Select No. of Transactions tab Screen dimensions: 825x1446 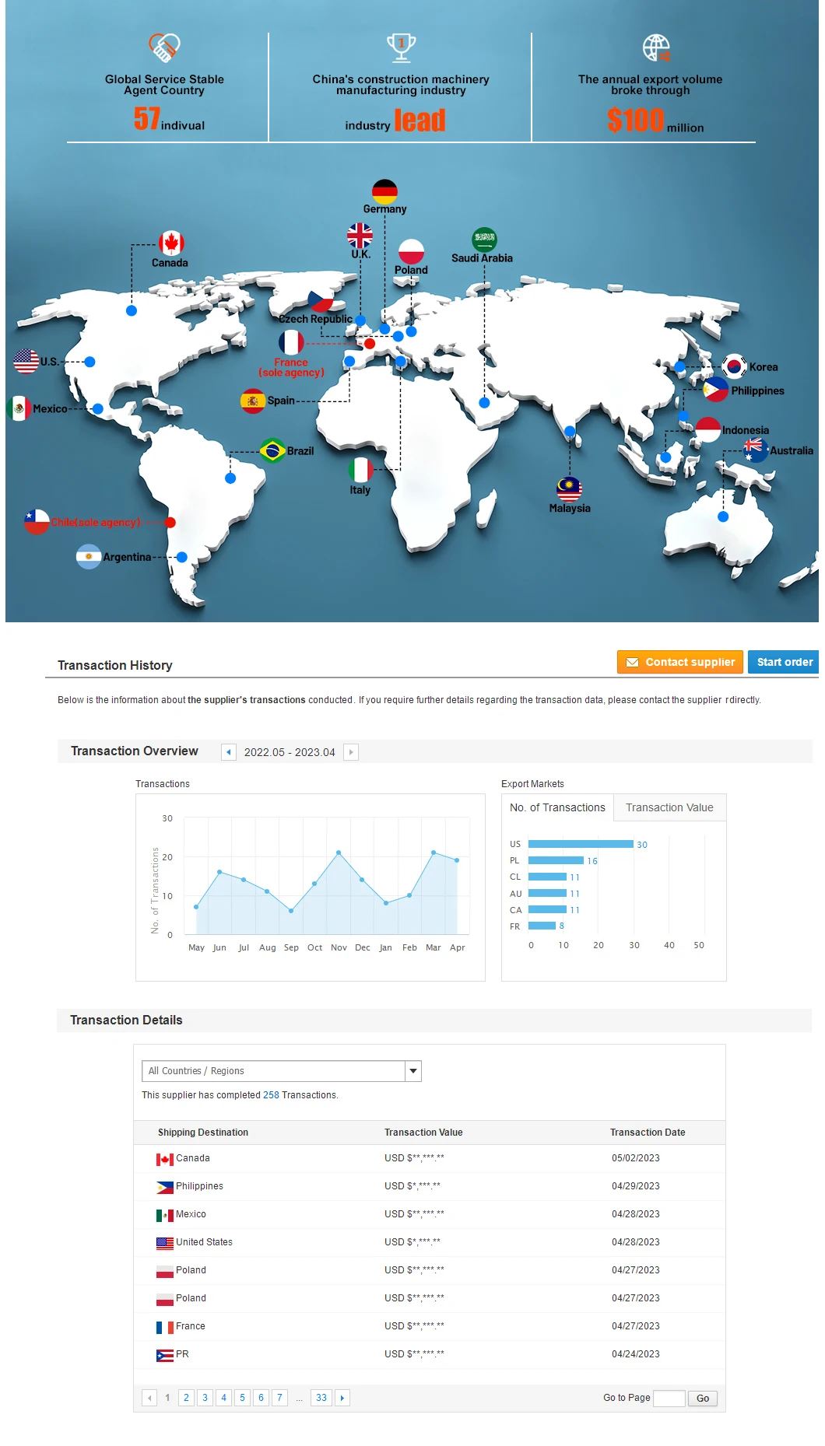click(x=557, y=807)
